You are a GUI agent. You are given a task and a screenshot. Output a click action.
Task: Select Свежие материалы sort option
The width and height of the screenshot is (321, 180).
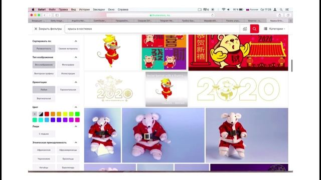pos(68,48)
